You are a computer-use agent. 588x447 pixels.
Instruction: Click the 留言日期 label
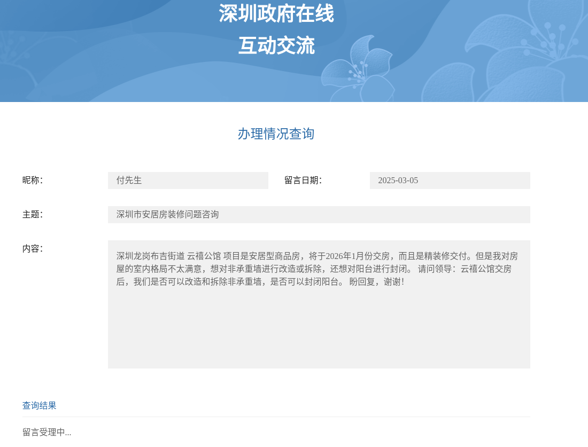tap(303, 180)
